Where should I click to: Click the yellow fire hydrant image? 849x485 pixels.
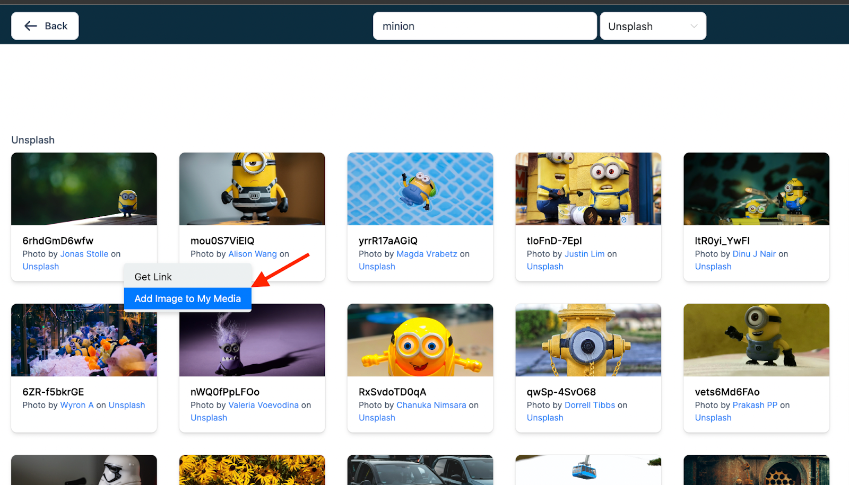(588, 340)
